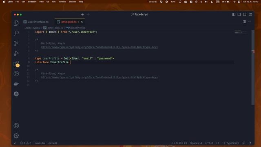
Task: Open the Run and Debug view
Action: coord(16,53)
